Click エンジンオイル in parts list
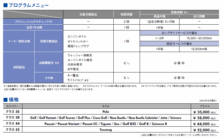Screen dimensions: 224x138 [77, 37]
